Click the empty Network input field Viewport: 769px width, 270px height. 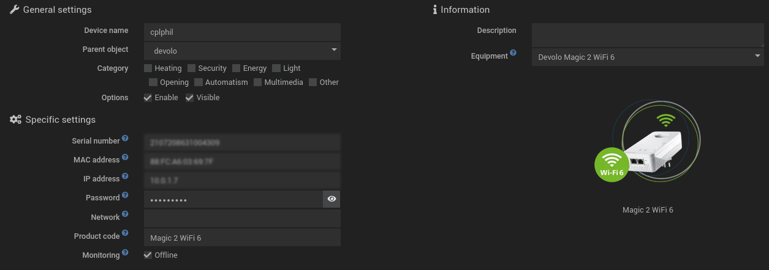[243, 218]
